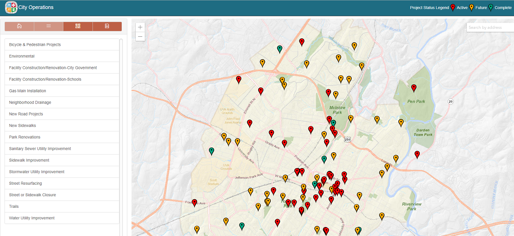This screenshot has height=236, width=514.
Task: Zoom in on the map
Action: 140,27
